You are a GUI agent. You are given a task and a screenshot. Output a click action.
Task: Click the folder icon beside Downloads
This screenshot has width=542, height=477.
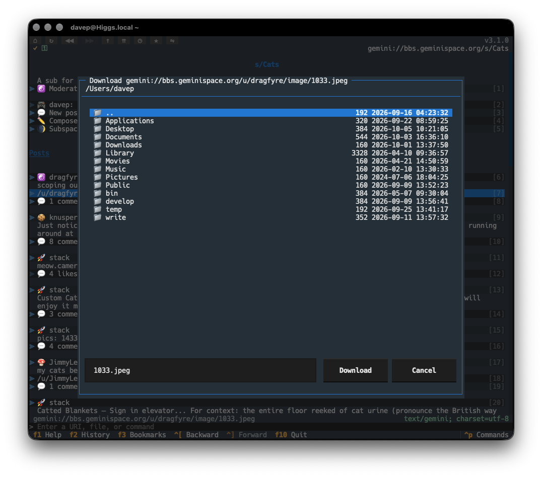(x=98, y=145)
